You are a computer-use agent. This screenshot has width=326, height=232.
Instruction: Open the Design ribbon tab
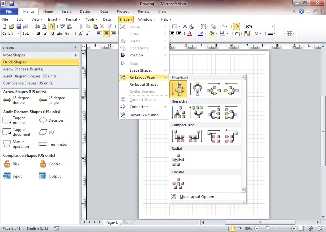[x=85, y=11]
